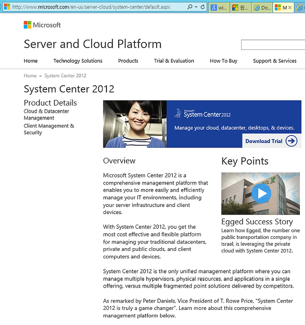Click the Microsoft logo in page header
This screenshot has height=325, width=305.
(42, 25)
